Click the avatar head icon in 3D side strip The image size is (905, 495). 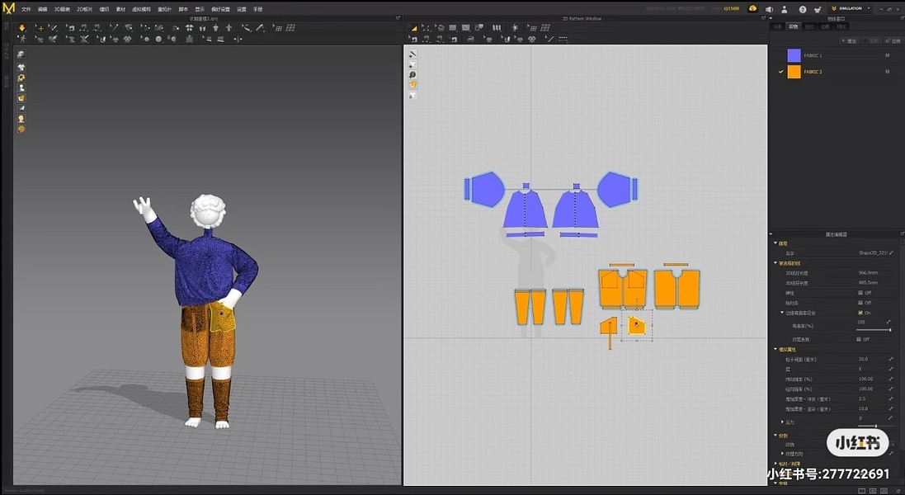[x=21, y=119]
